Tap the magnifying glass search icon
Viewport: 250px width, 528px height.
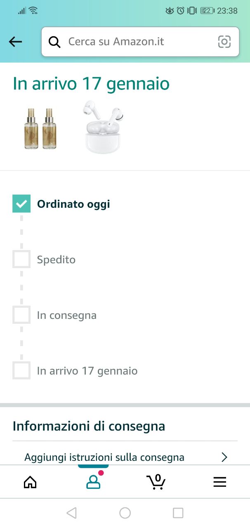[54, 42]
